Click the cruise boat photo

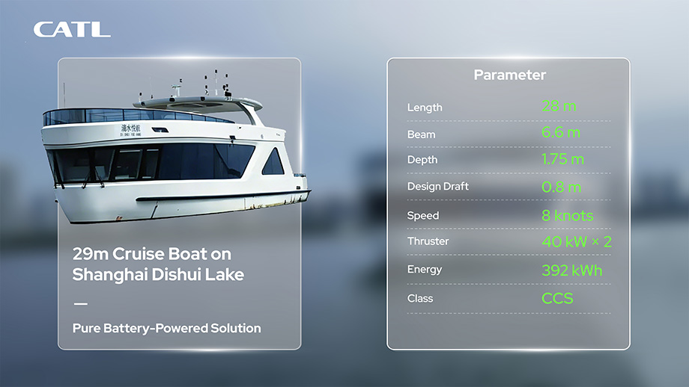click(176, 147)
